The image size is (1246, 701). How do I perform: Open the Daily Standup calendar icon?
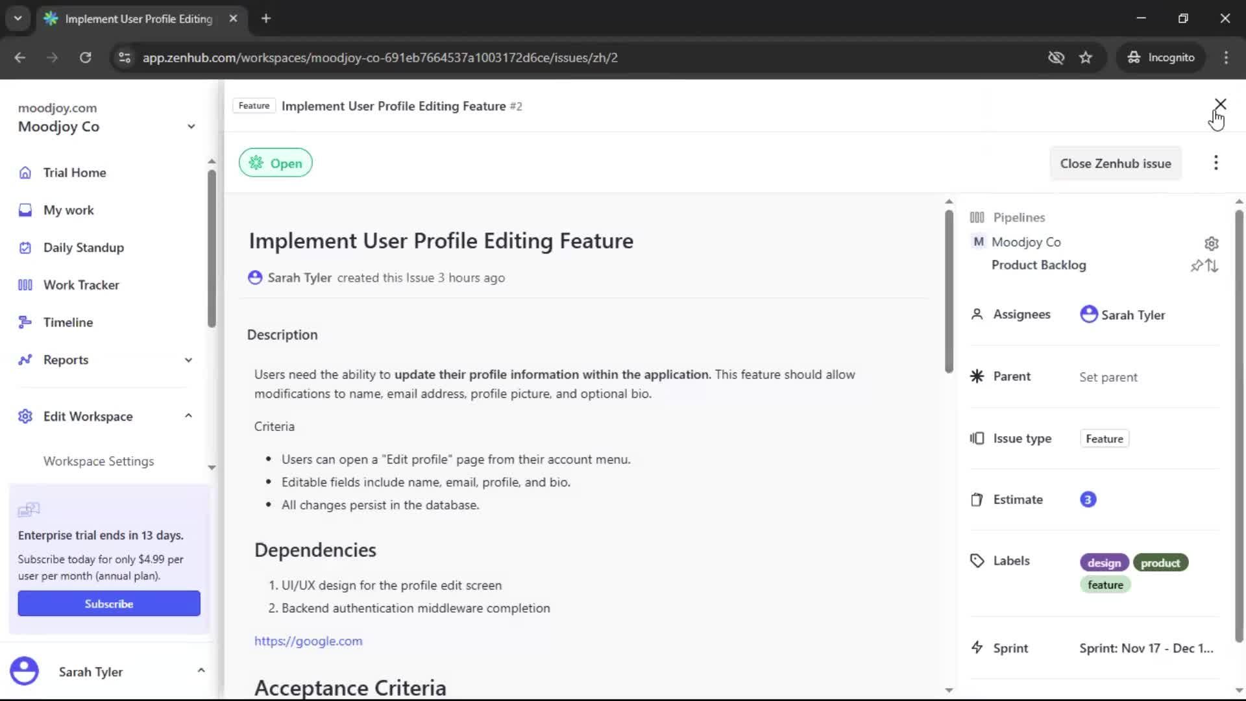(x=25, y=247)
